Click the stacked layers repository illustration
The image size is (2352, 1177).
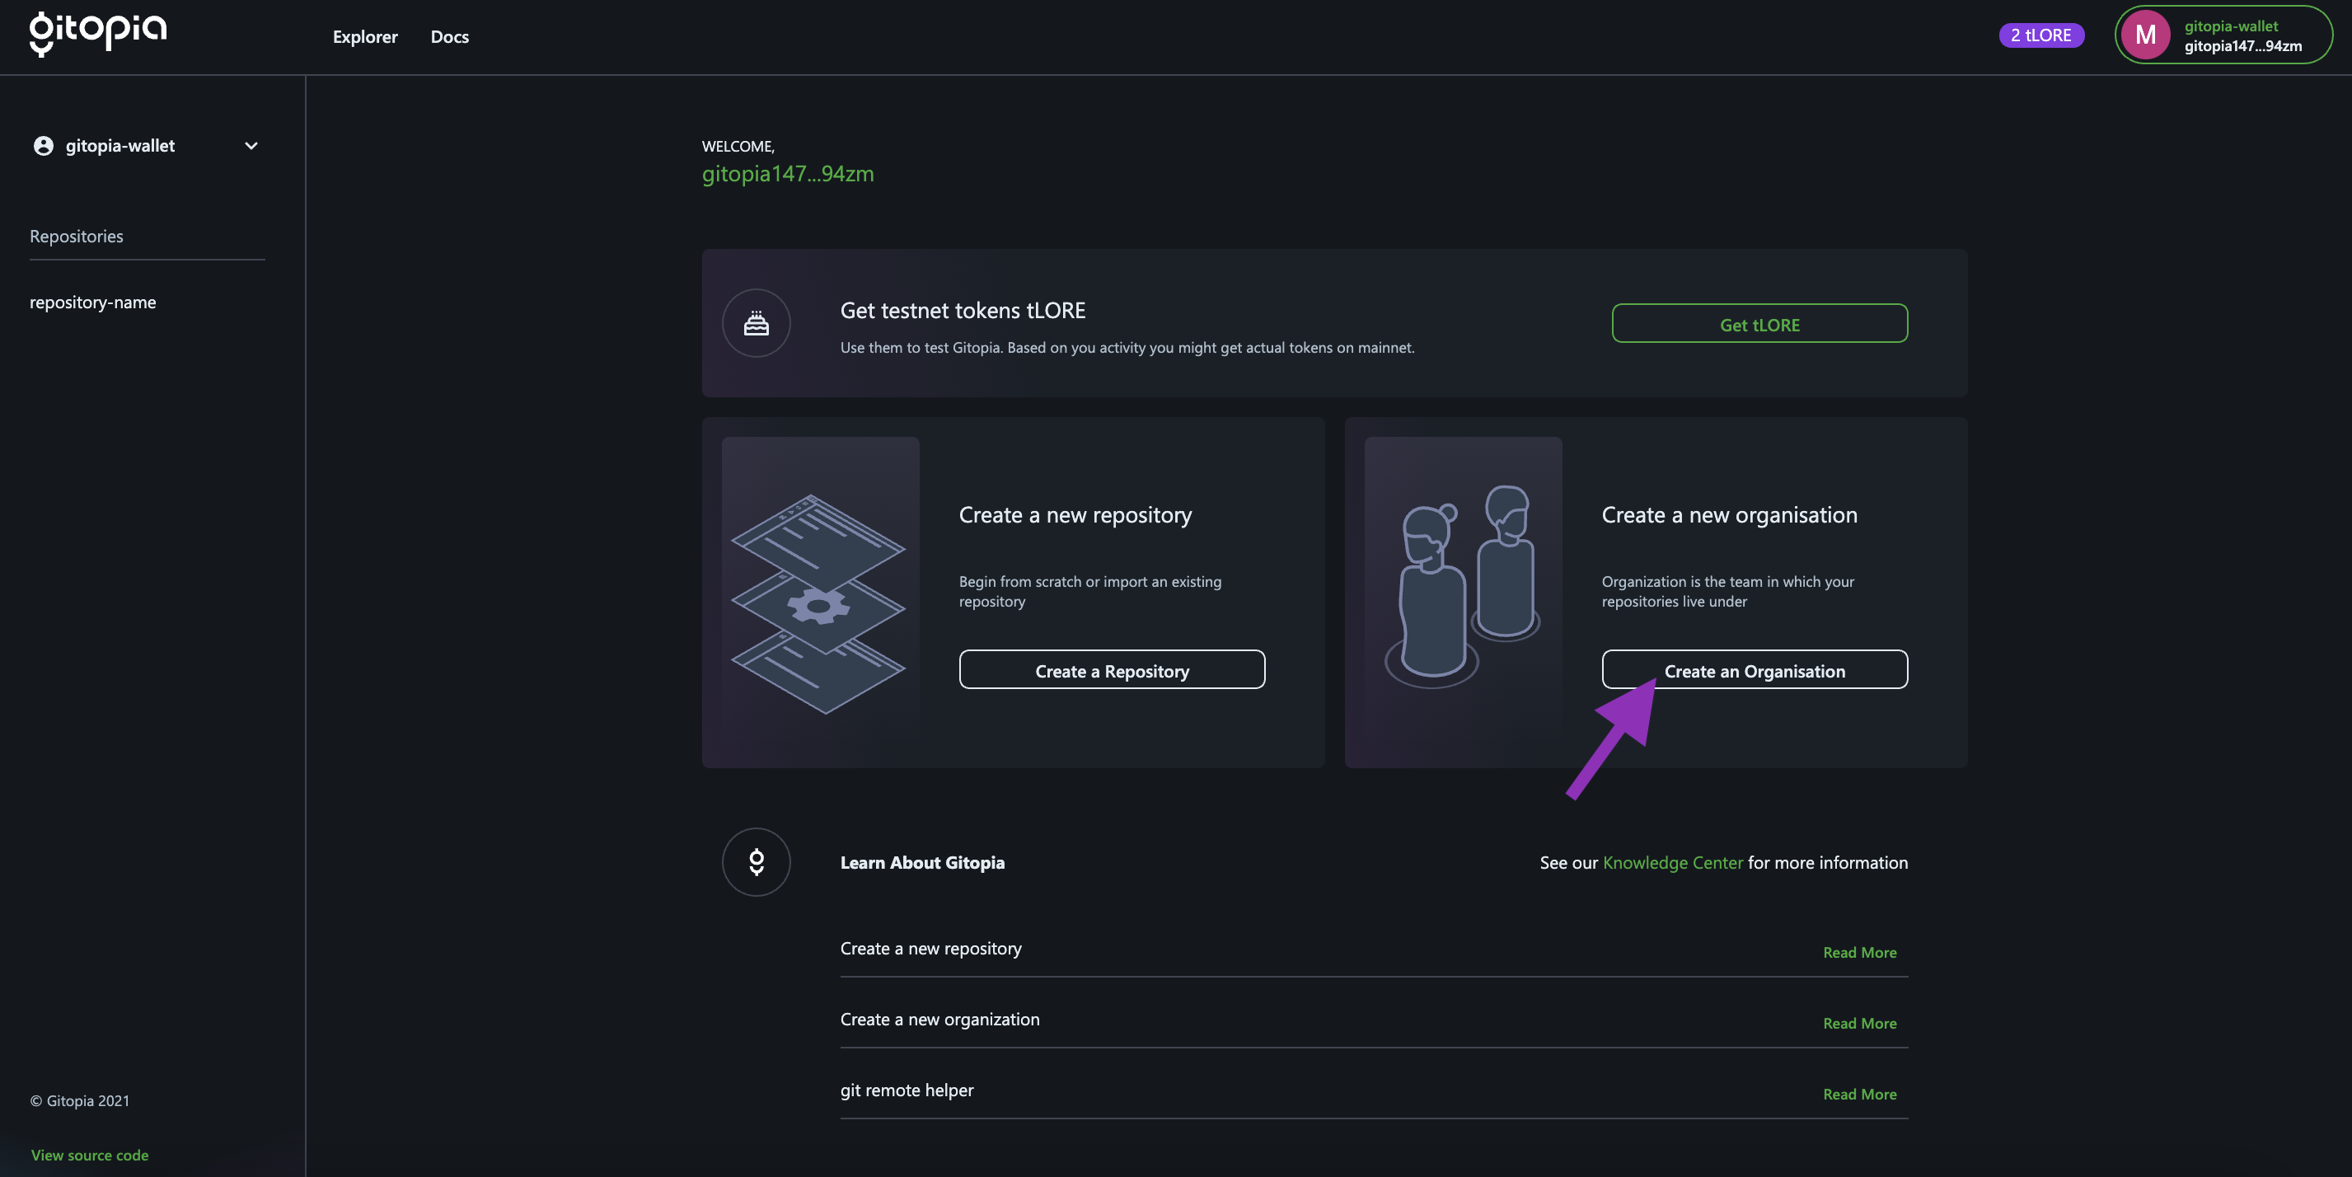coord(819,603)
